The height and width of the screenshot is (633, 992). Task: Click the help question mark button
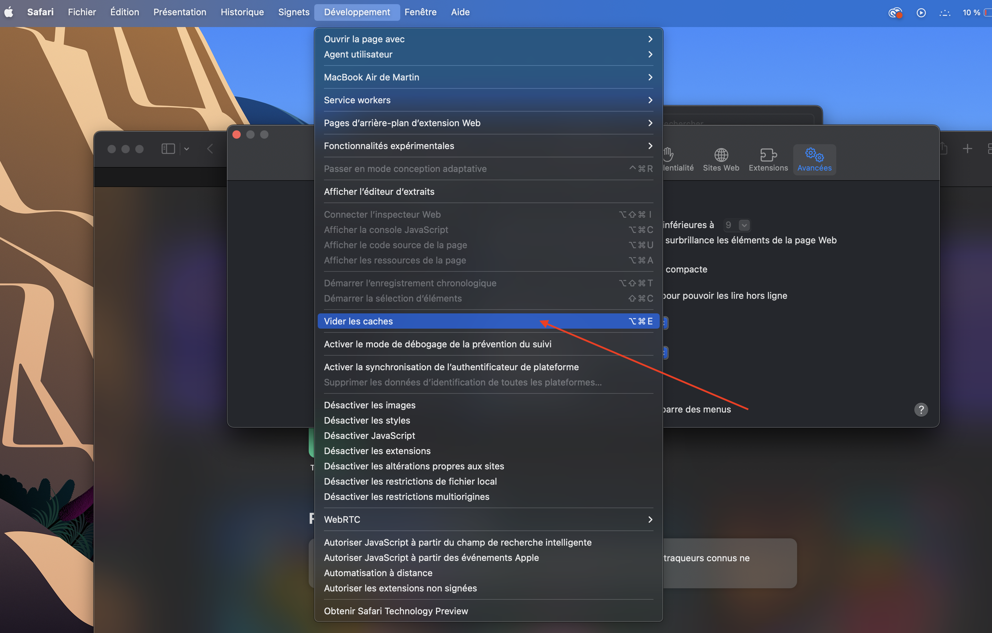(x=921, y=409)
